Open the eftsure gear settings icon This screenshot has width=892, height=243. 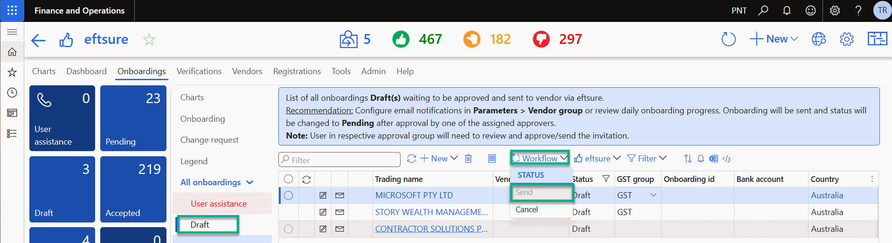coord(847,39)
